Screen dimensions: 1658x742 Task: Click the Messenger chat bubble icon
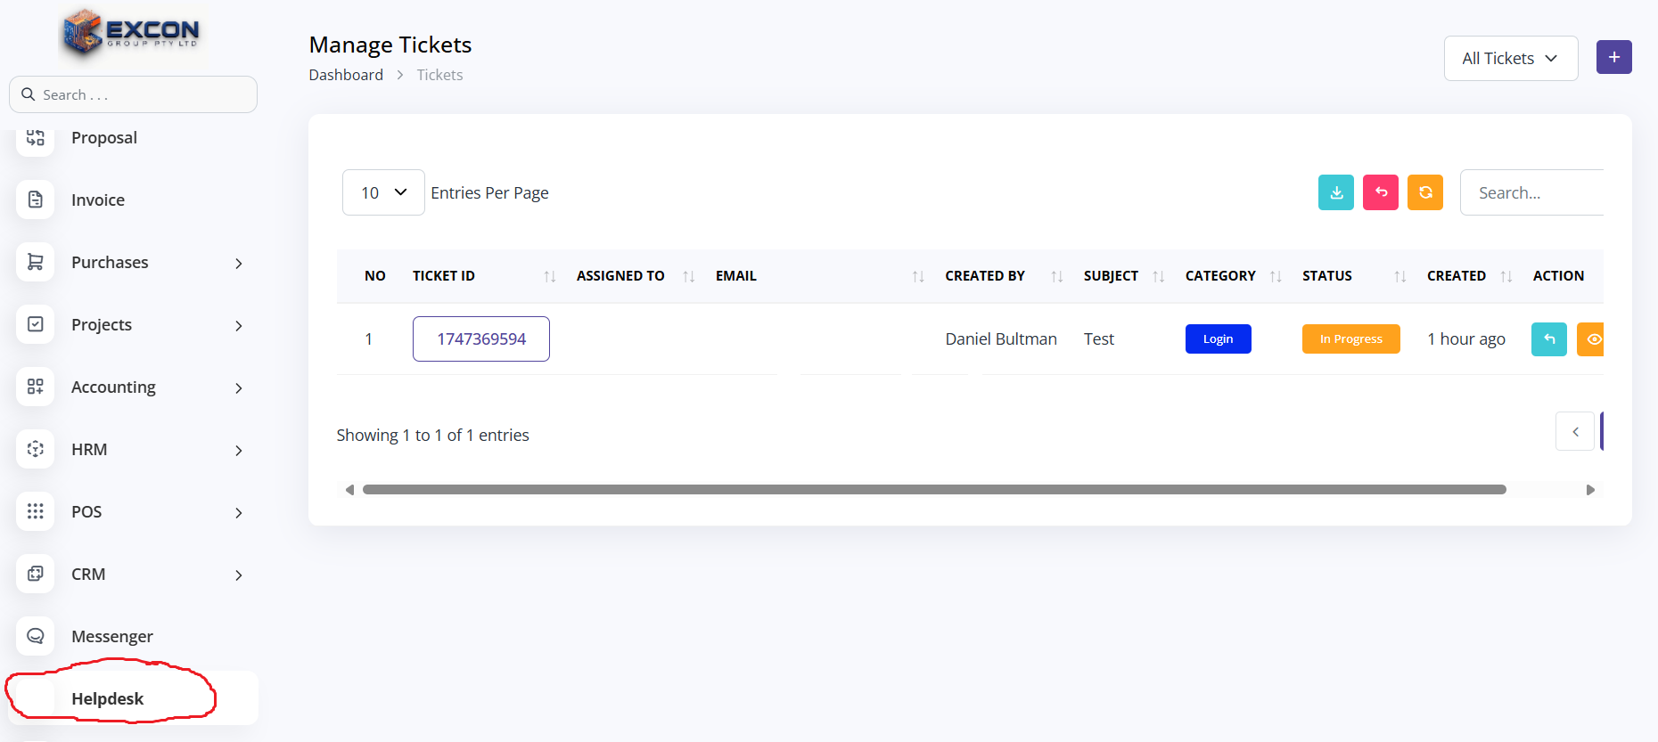point(36,636)
